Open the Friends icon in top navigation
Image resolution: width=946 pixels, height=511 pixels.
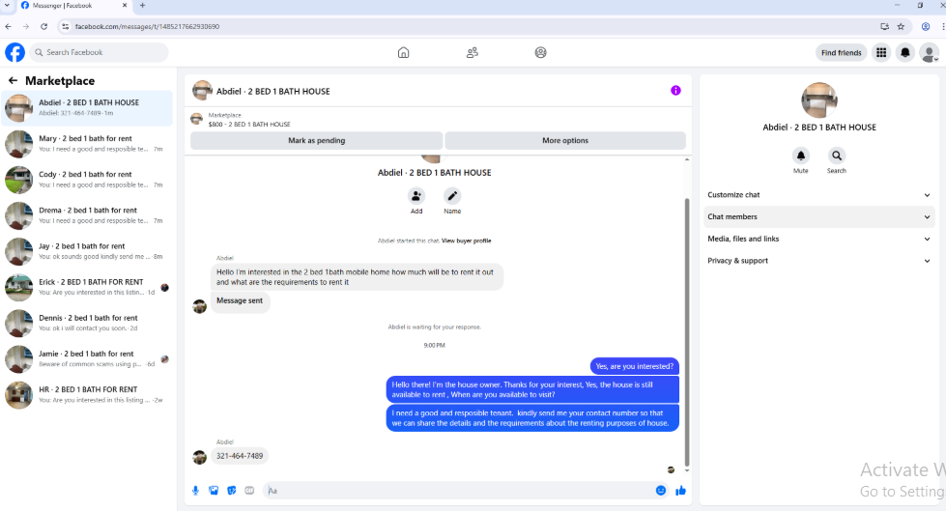click(473, 52)
